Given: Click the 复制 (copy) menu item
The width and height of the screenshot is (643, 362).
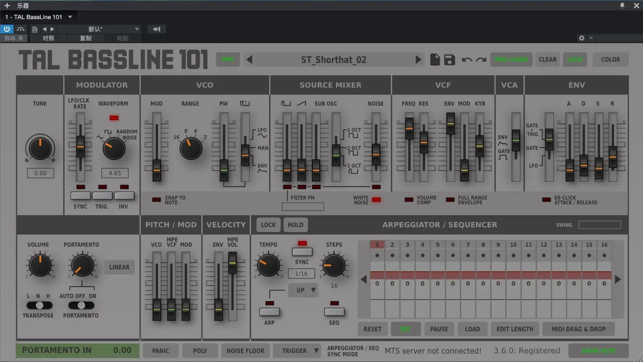Looking at the screenshot, I should (86, 38).
